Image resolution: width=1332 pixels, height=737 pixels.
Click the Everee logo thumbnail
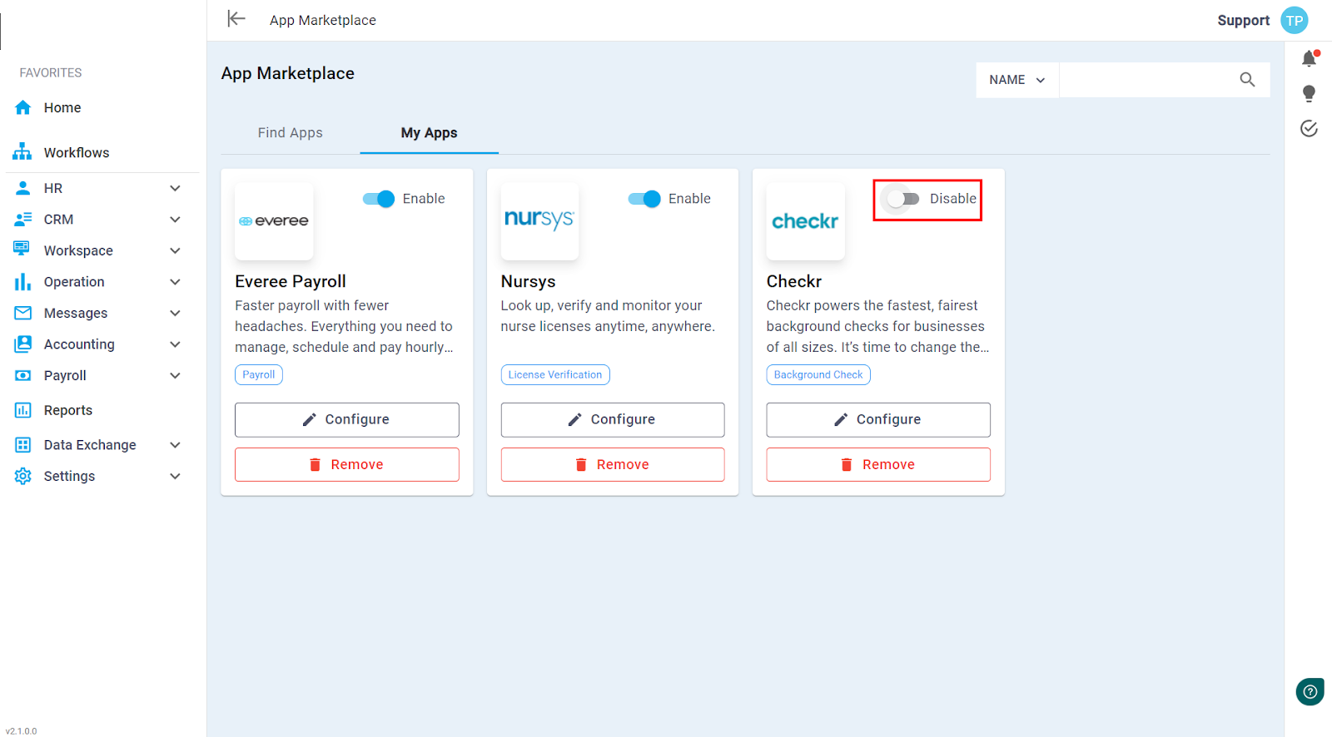(274, 221)
